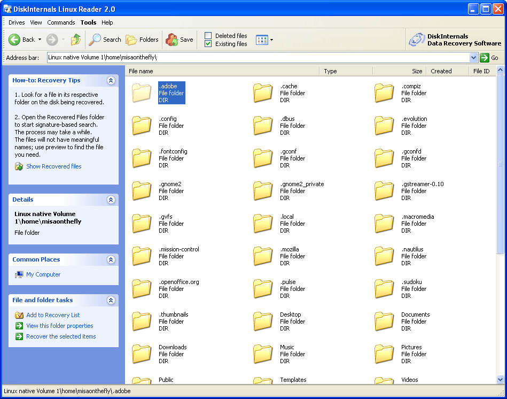Click Show Recovered files link

coord(53,166)
